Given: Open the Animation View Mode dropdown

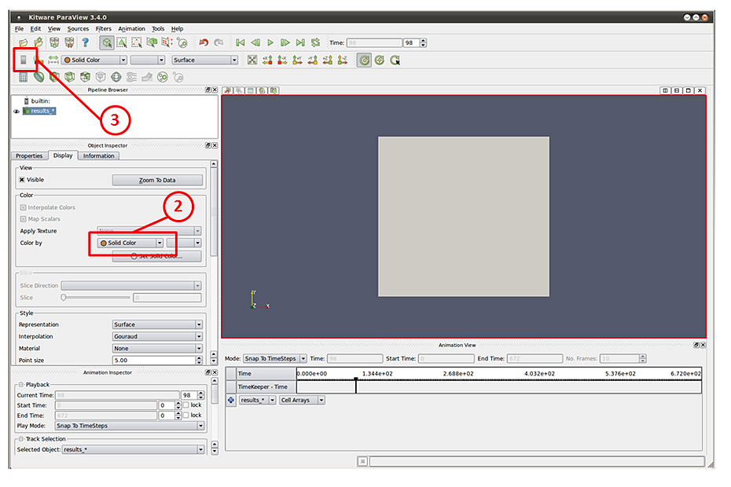Looking at the screenshot, I should (275, 358).
